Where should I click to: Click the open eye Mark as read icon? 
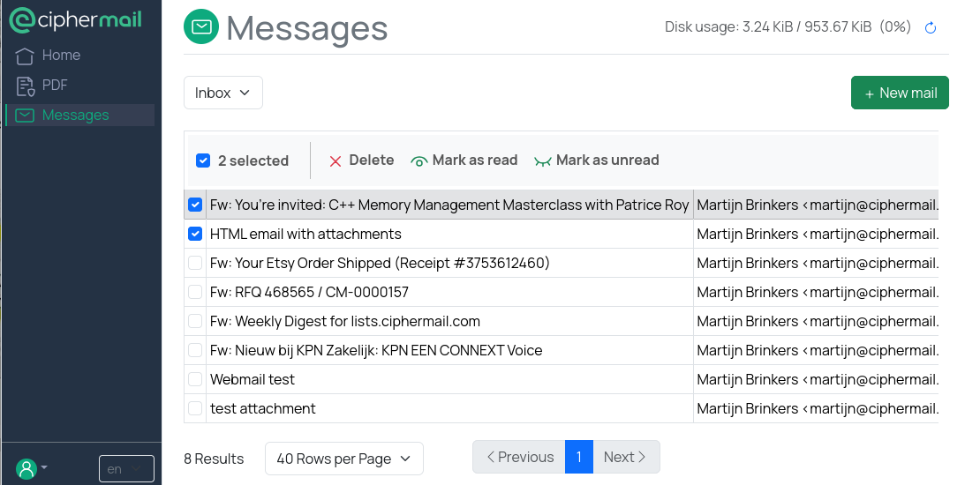click(x=419, y=160)
